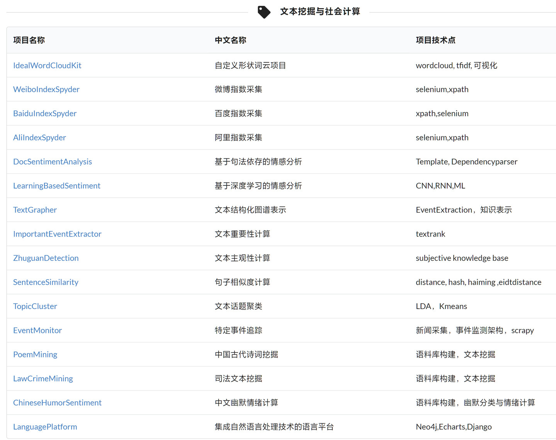Viewport: 556px width, 440px height.
Task: Click the BaiduIndexSpyder project link
Action: click(x=45, y=114)
